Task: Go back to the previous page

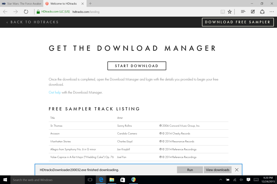Action: tap(5, 12)
